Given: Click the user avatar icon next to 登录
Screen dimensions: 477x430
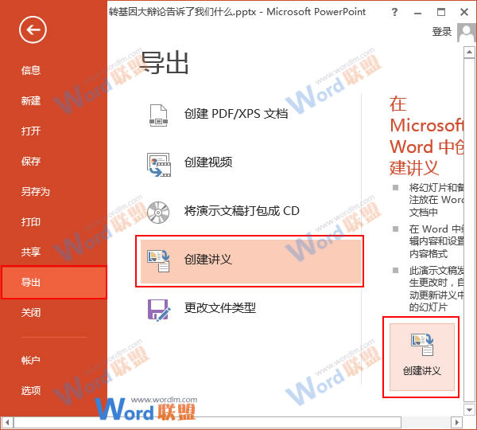Looking at the screenshot, I should point(466,33).
